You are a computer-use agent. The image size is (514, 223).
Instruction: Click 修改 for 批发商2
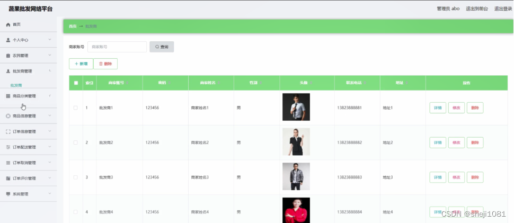tap(456, 142)
